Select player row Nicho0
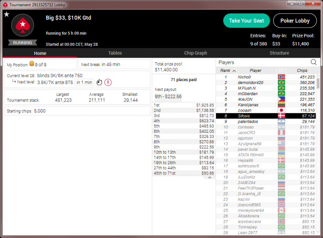 [266, 77]
